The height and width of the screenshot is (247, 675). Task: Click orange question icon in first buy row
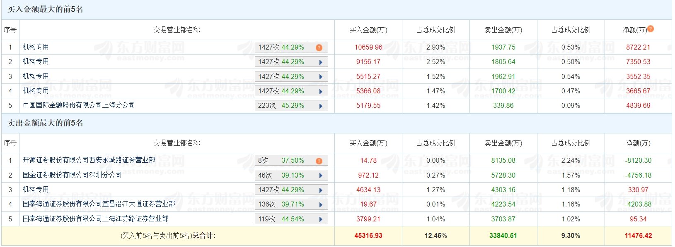pyautogui.click(x=319, y=48)
